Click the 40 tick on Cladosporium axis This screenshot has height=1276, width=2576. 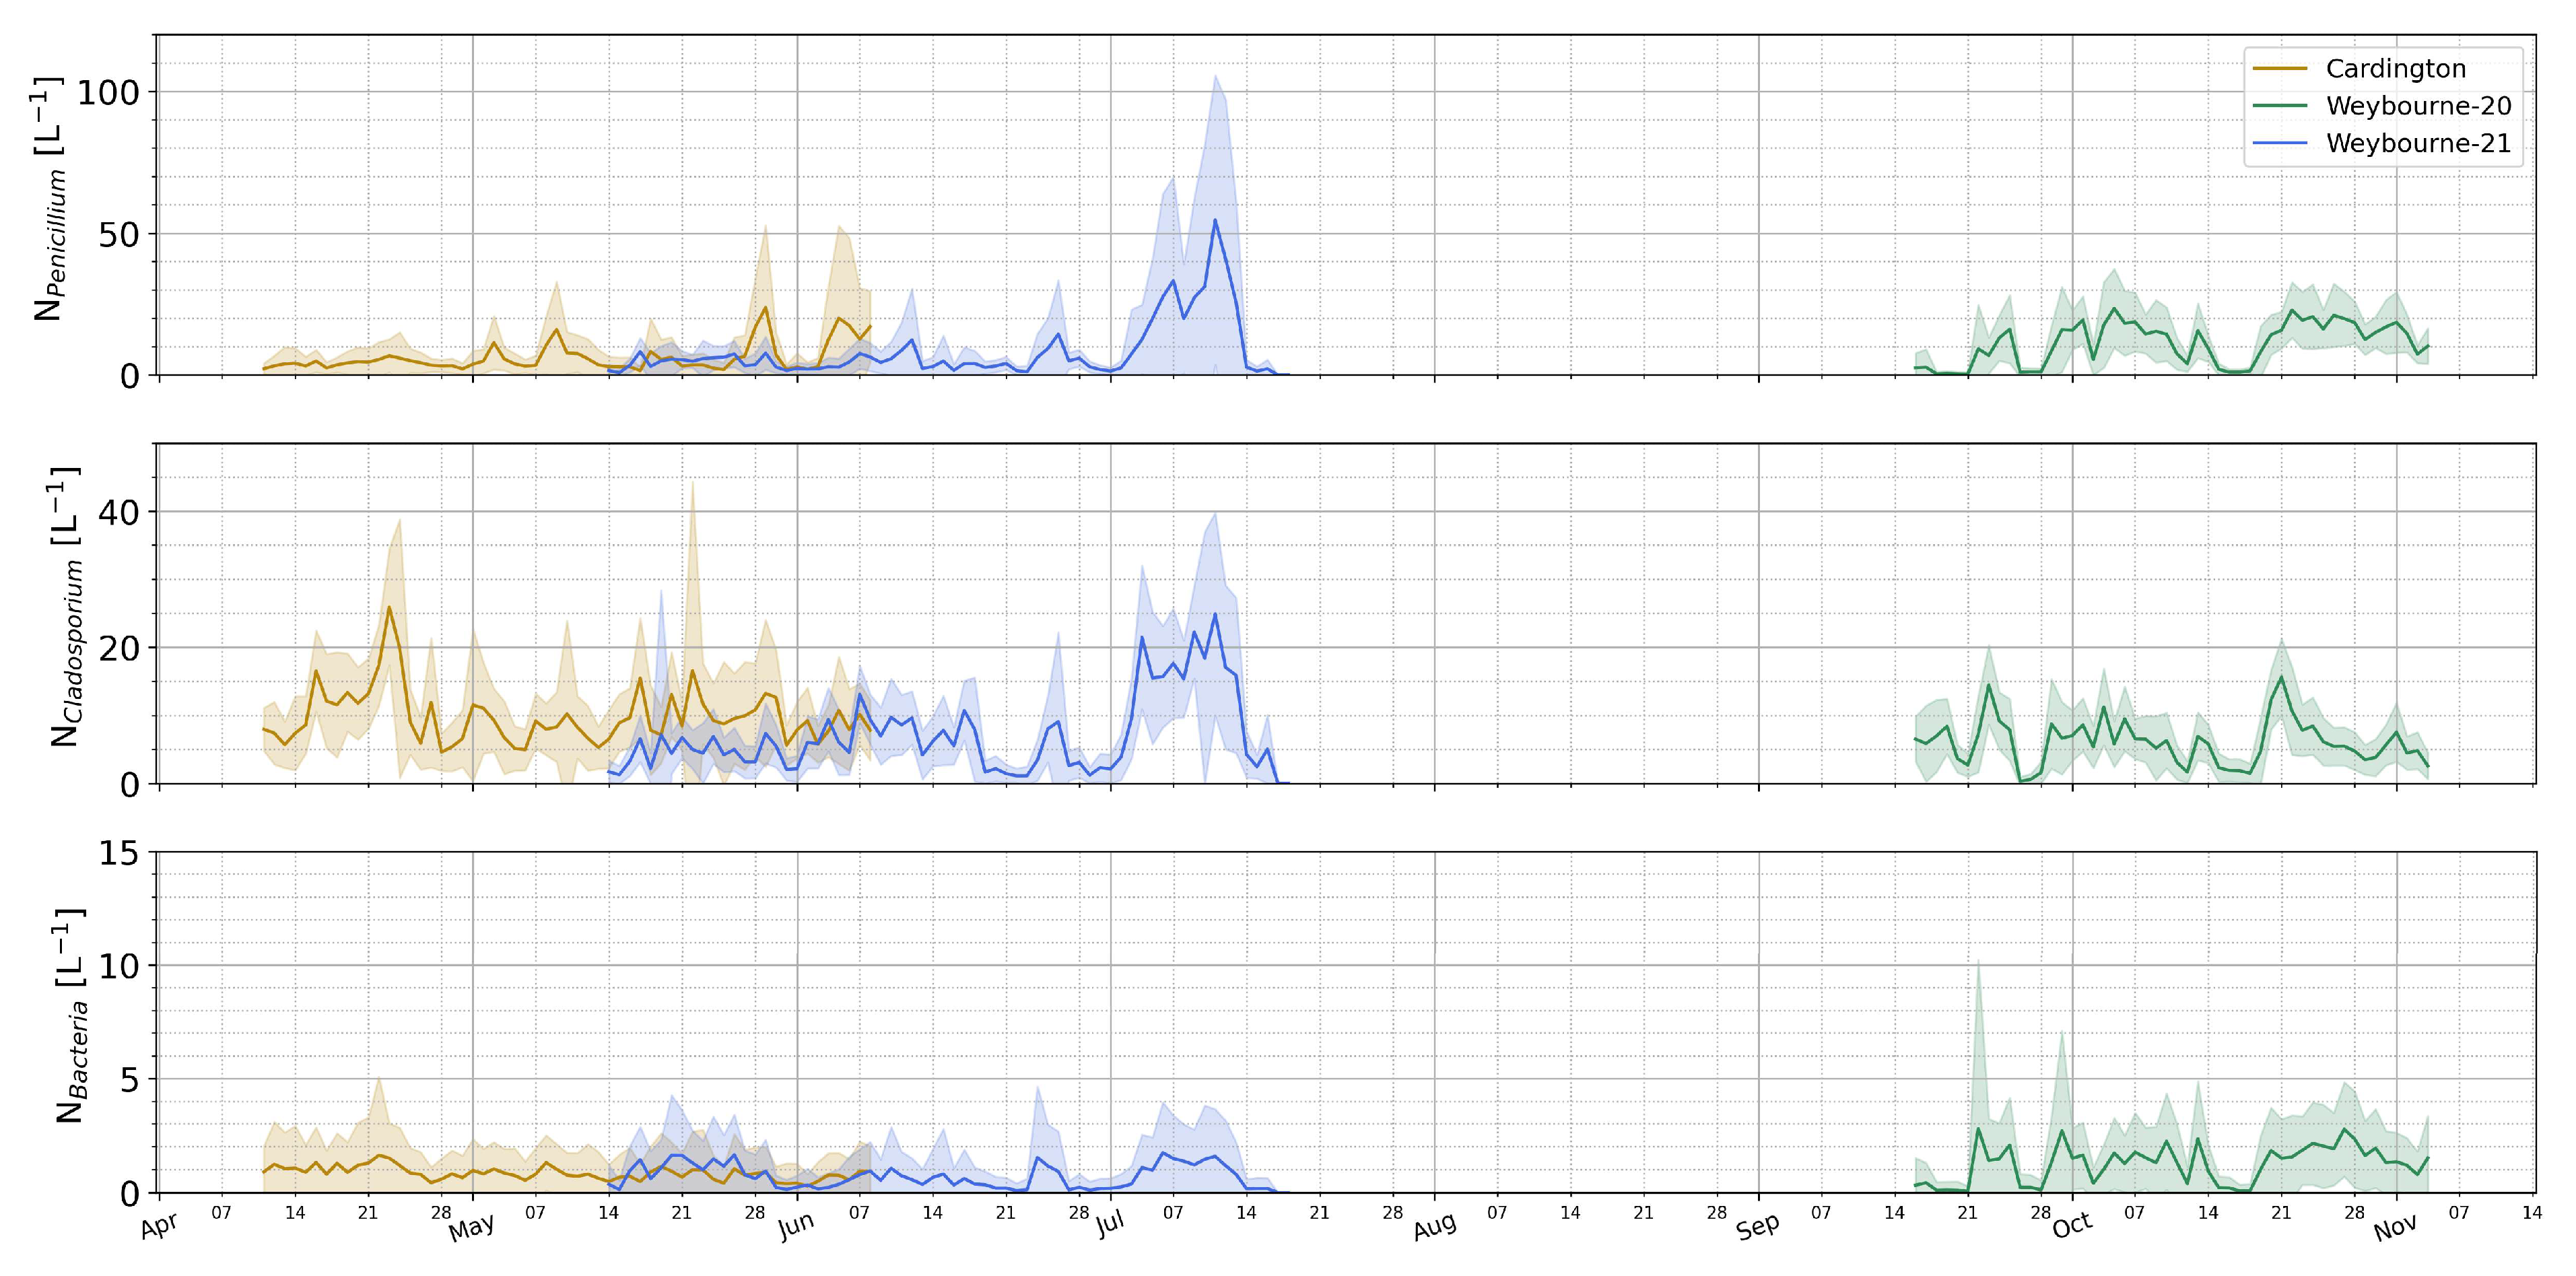point(118,512)
